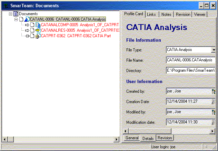Image resolution: width=218 pixels, height=151 pixels.
Task: Open the Viewer tab
Action: pyautogui.click(x=199, y=14)
